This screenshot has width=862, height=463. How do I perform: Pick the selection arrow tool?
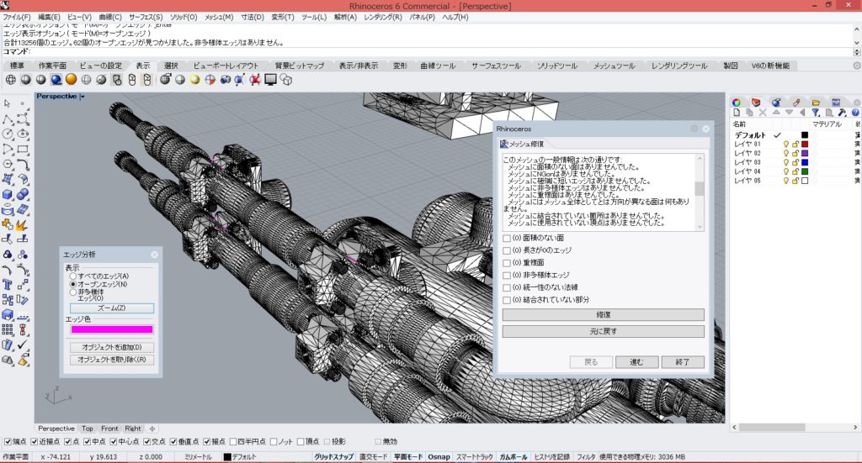8,103
